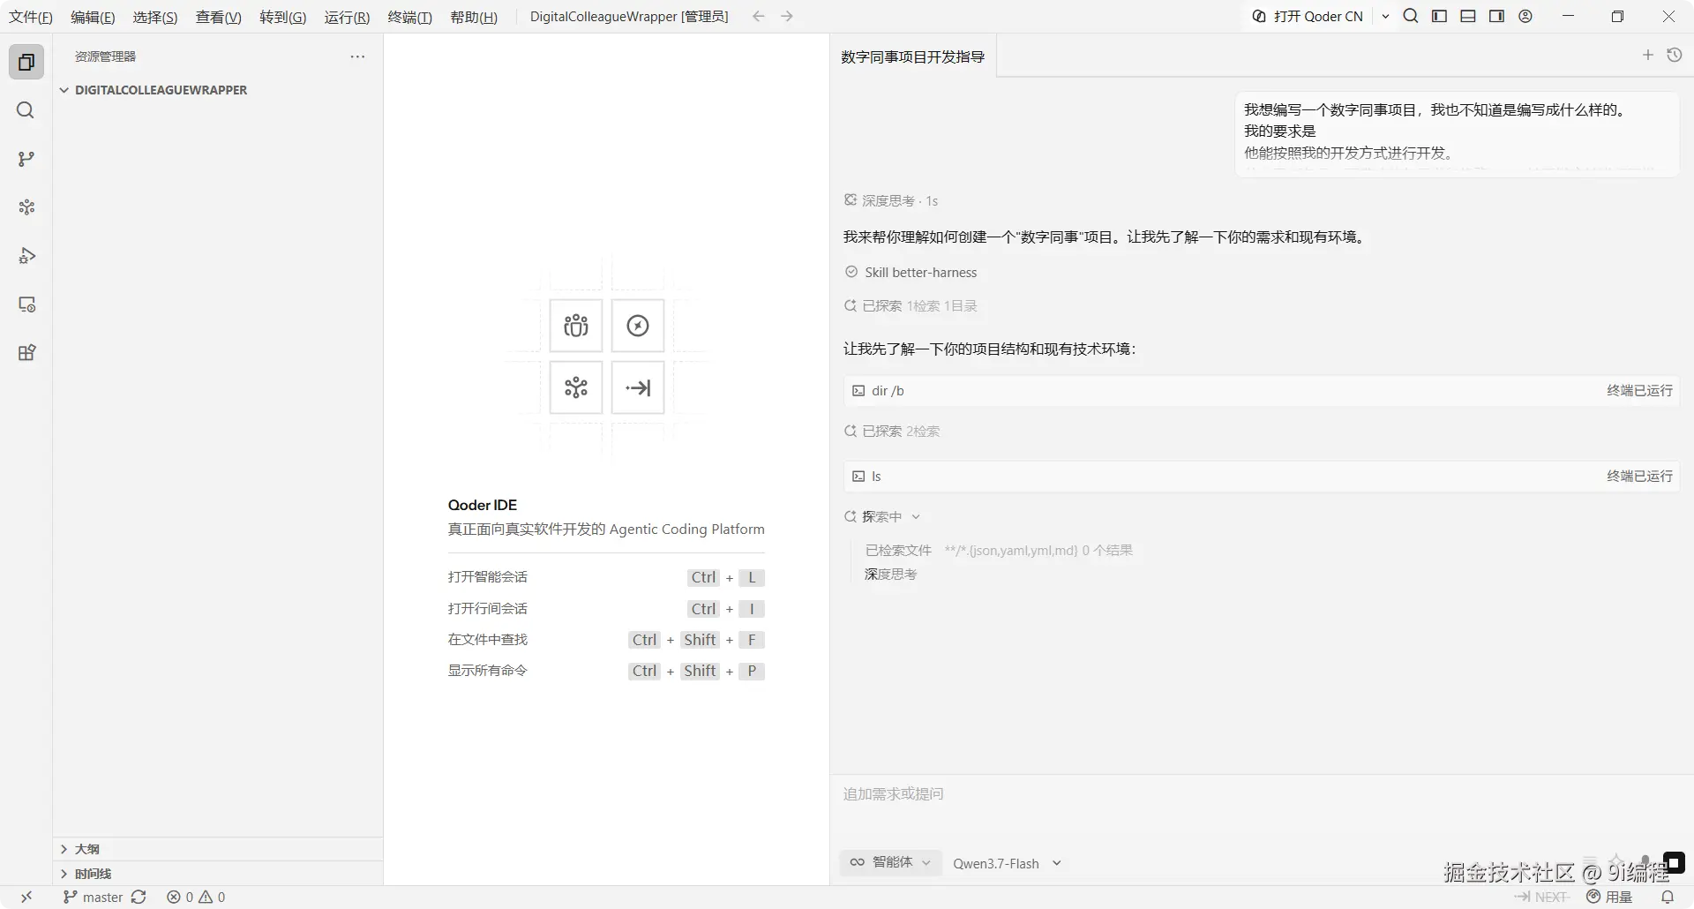Open errors and warnings count in status bar
Screen dimensions: 1694x909
[196, 897]
